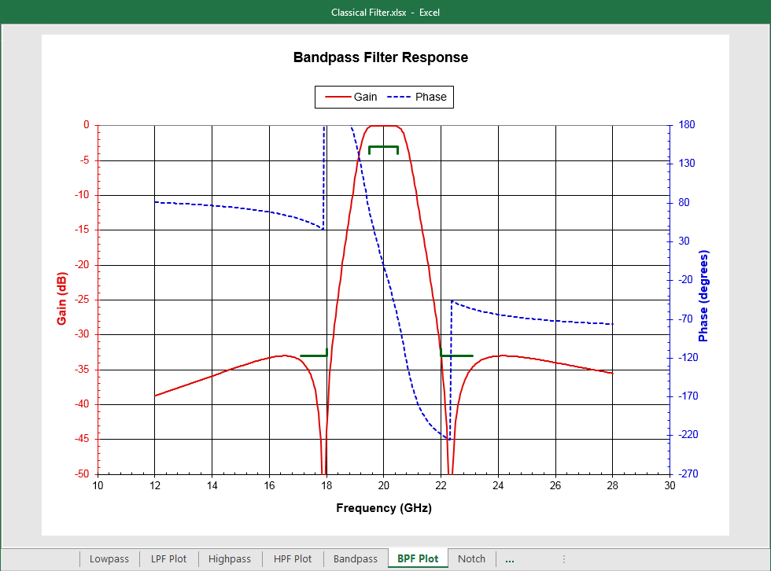
Task: Open the Bandpass worksheet tab
Action: (x=356, y=559)
